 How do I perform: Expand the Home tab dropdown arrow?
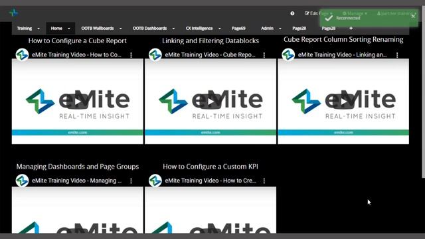click(69, 29)
